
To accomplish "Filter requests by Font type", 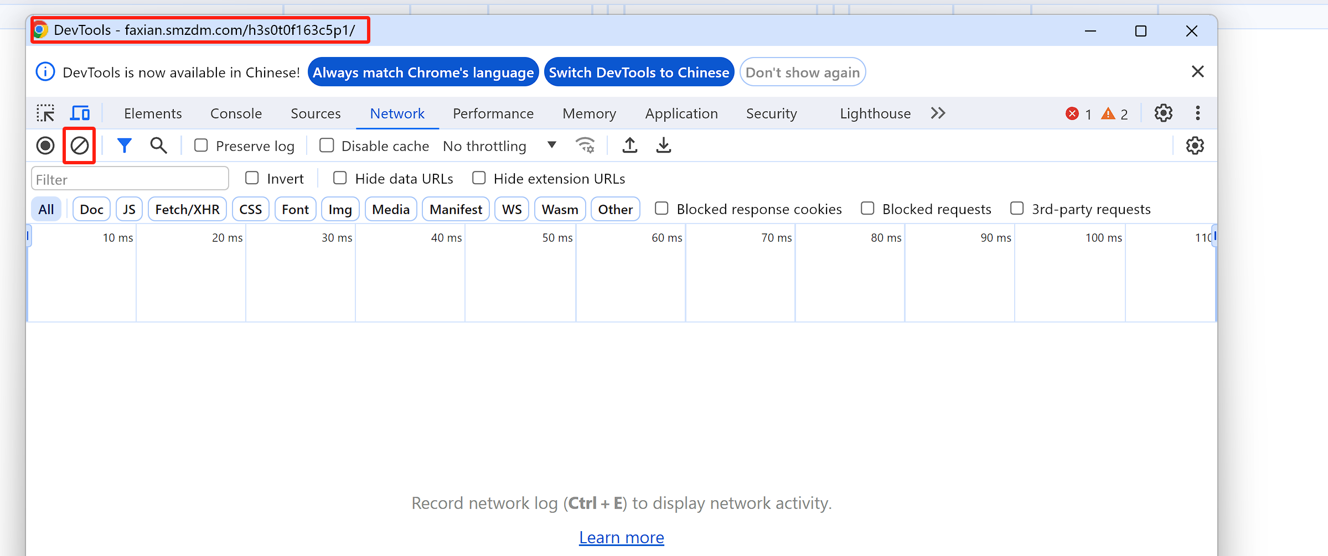I will click(295, 209).
